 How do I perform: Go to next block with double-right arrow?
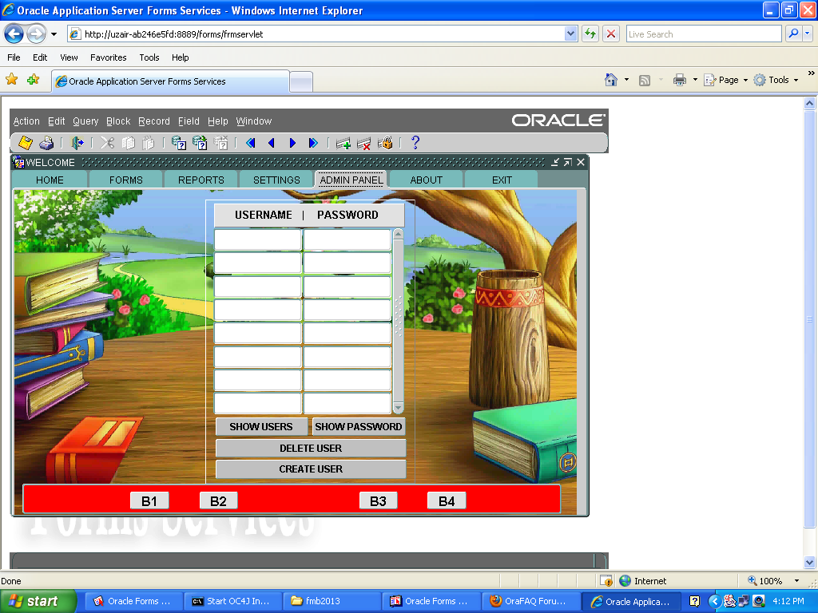tap(313, 142)
